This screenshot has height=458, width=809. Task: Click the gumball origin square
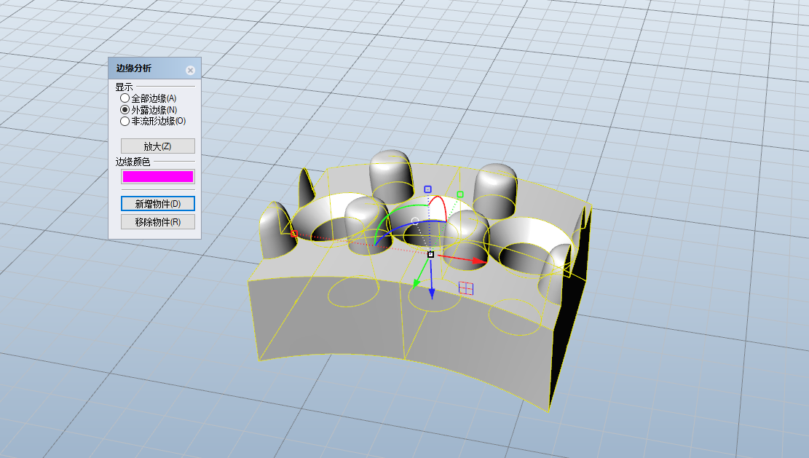[x=431, y=254]
